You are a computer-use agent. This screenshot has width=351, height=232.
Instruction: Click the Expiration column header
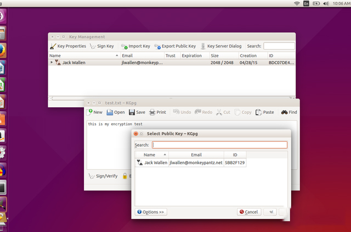coord(195,56)
